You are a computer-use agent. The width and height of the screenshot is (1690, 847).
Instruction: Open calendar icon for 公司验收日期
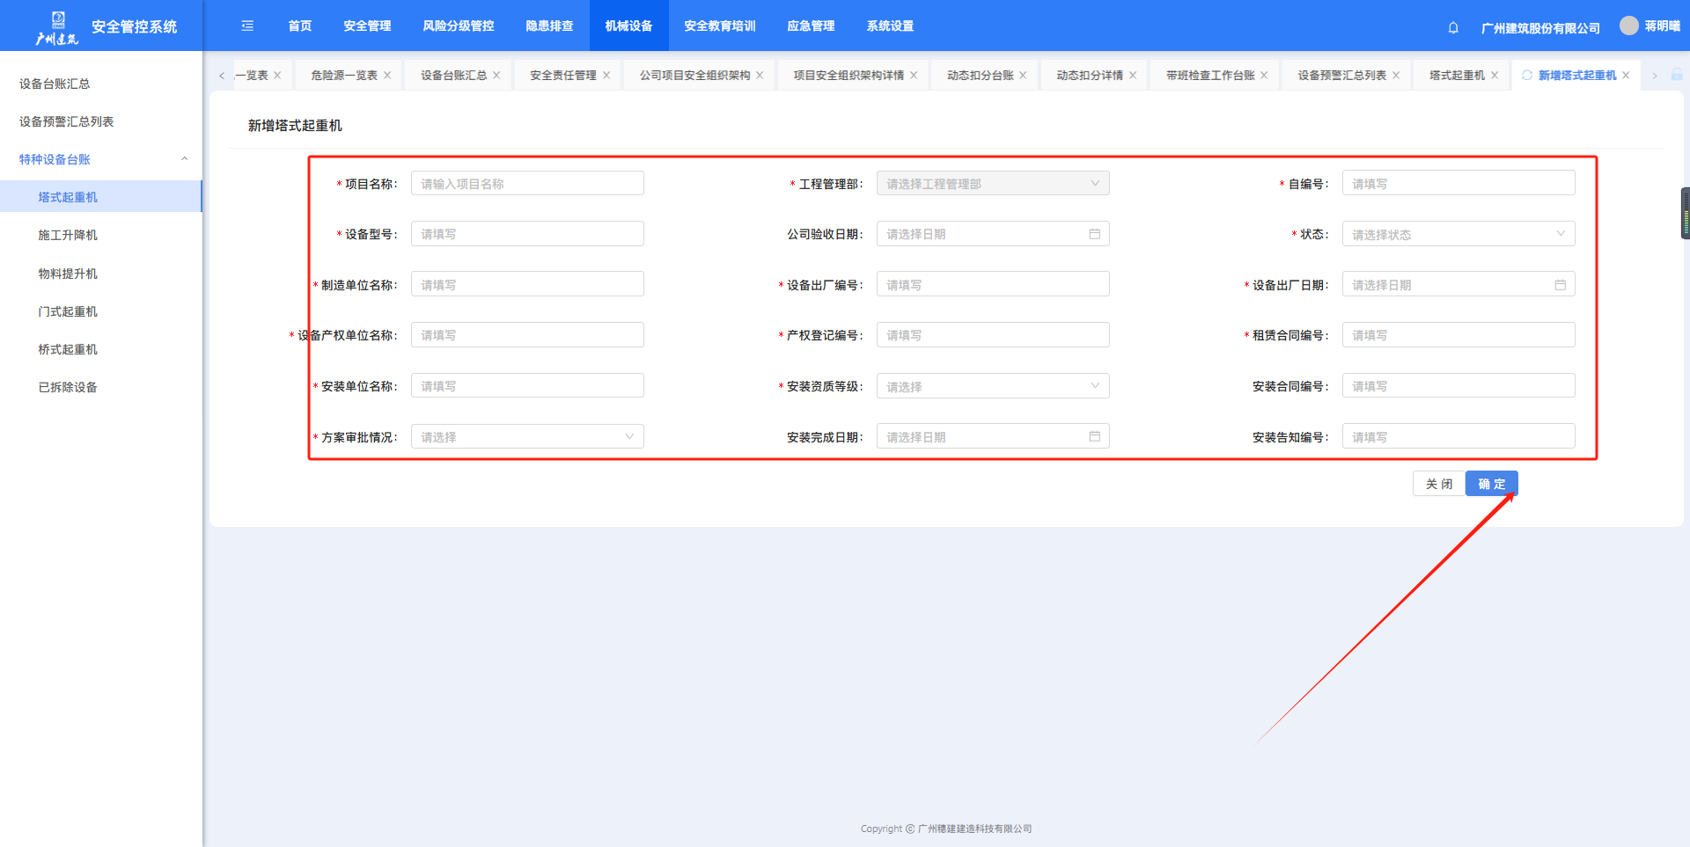(1094, 234)
